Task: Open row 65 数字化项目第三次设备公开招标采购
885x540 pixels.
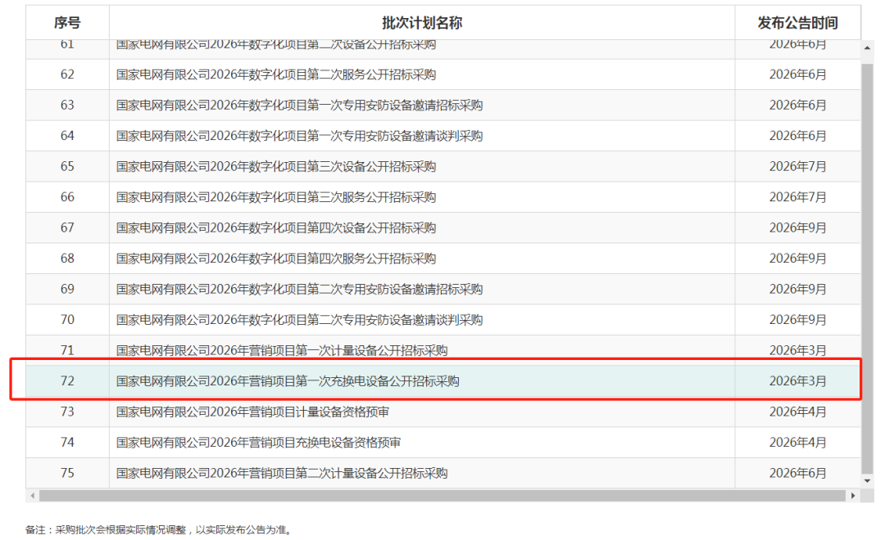Action: (x=276, y=167)
